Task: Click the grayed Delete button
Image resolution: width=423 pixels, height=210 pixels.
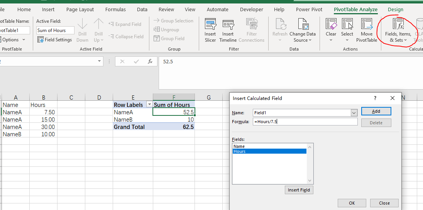Action: pyautogui.click(x=376, y=122)
